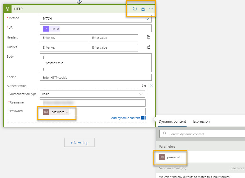Open the HTTP action info icon
Screen dimensions: 245x178
pos(135,9)
